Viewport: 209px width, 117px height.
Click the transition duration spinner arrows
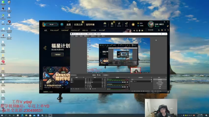152,81
